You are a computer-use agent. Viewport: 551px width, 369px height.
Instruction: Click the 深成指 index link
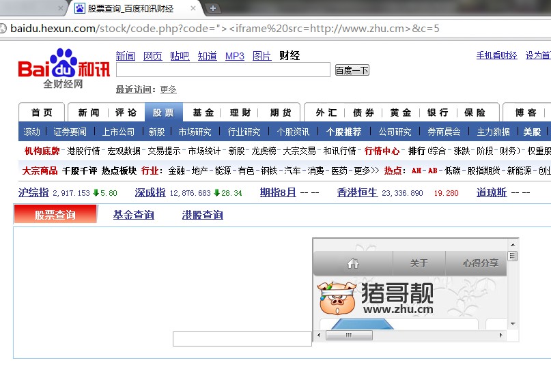[x=150, y=192]
